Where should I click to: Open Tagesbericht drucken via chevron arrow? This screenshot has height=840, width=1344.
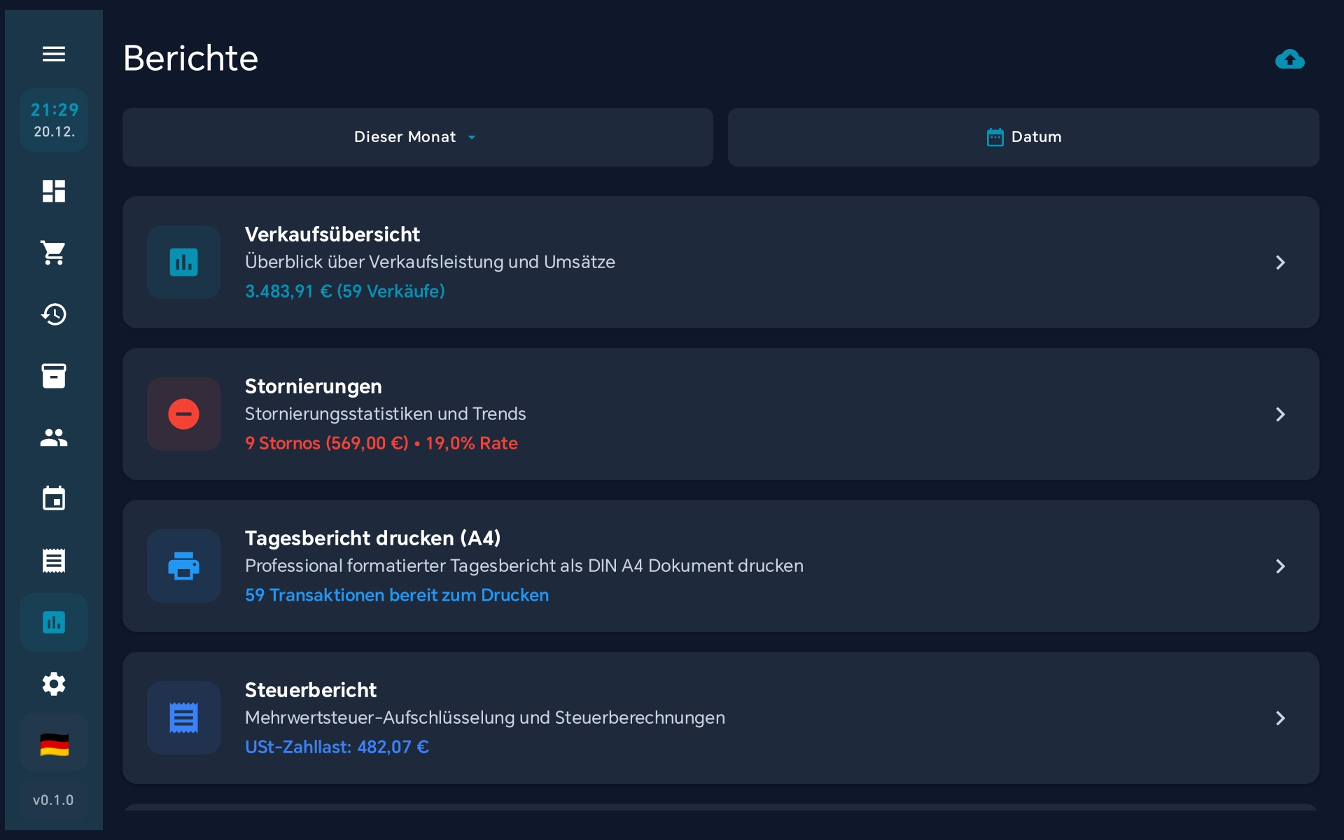tap(1280, 566)
